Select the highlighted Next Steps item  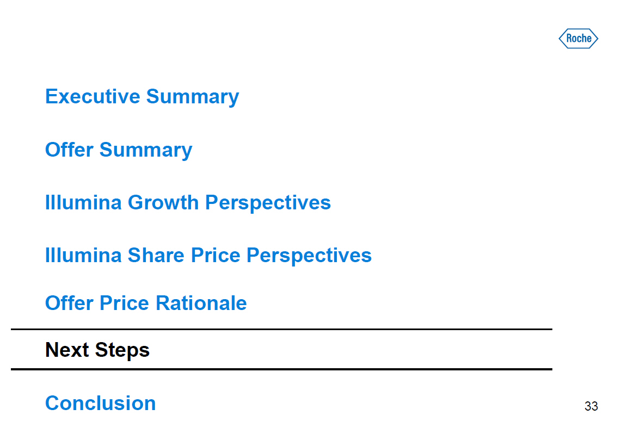(97, 349)
